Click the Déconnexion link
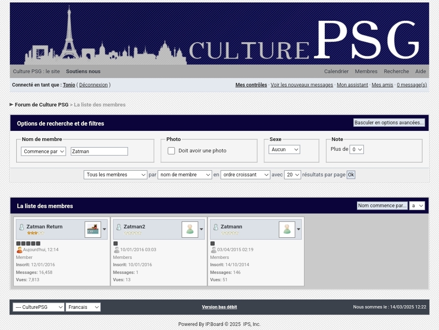Screen dimensions: 439x330 93,85
